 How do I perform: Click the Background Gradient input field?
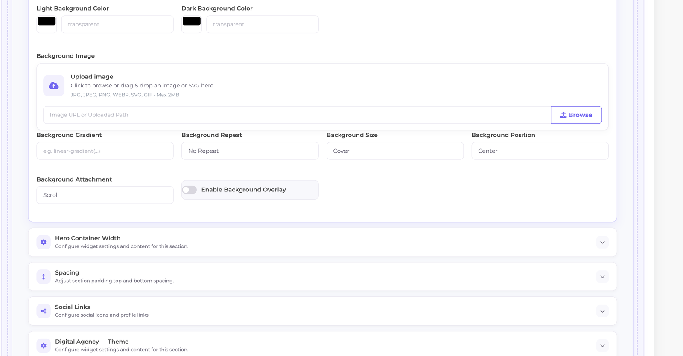pos(105,151)
